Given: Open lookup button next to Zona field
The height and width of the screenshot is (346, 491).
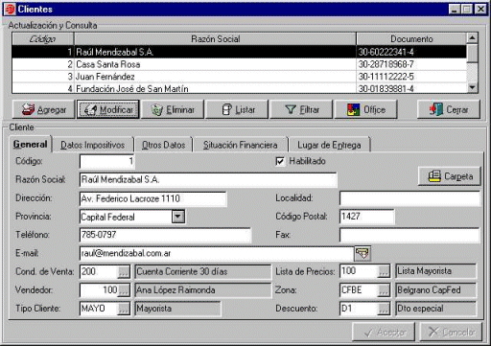Looking at the screenshot, I should pyautogui.click(x=384, y=290).
